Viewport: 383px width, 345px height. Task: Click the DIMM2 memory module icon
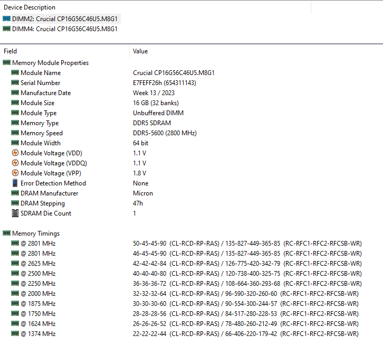point(6,18)
